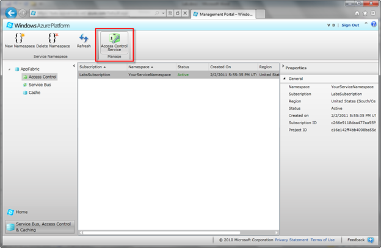381x248 pixels.
Task: Click the Created On date cell
Action: coord(233,75)
